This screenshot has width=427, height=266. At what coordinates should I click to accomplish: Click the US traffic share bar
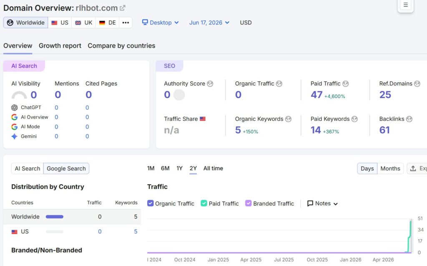coord(55,232)
